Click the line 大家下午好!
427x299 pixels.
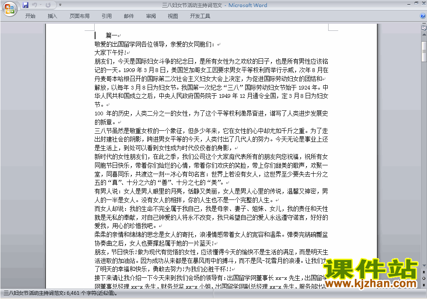[110, 53]
